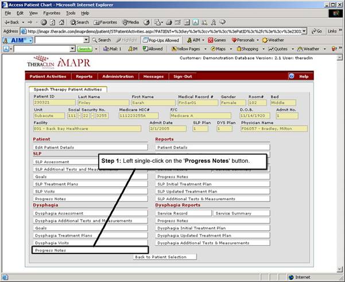The width and height of the screenshot is (345, 282).
Task: Open Yellow Pages on lower toolbar
Action: pyautogui.click(x=186, y=49)
